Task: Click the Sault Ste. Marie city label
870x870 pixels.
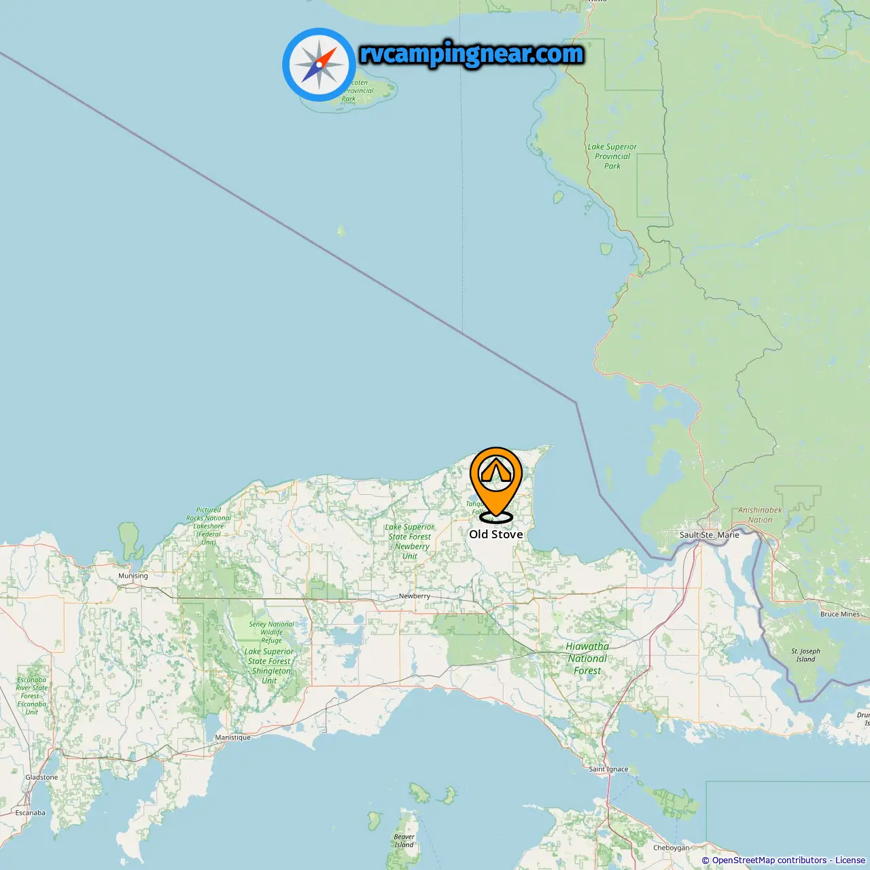Action: coord(710,535)
